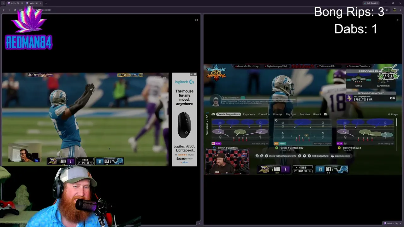The width and height of the screenshot is (404, 227).
Task: Choose the Cover 4 Quarters play diagram
Action: [241, 132]
